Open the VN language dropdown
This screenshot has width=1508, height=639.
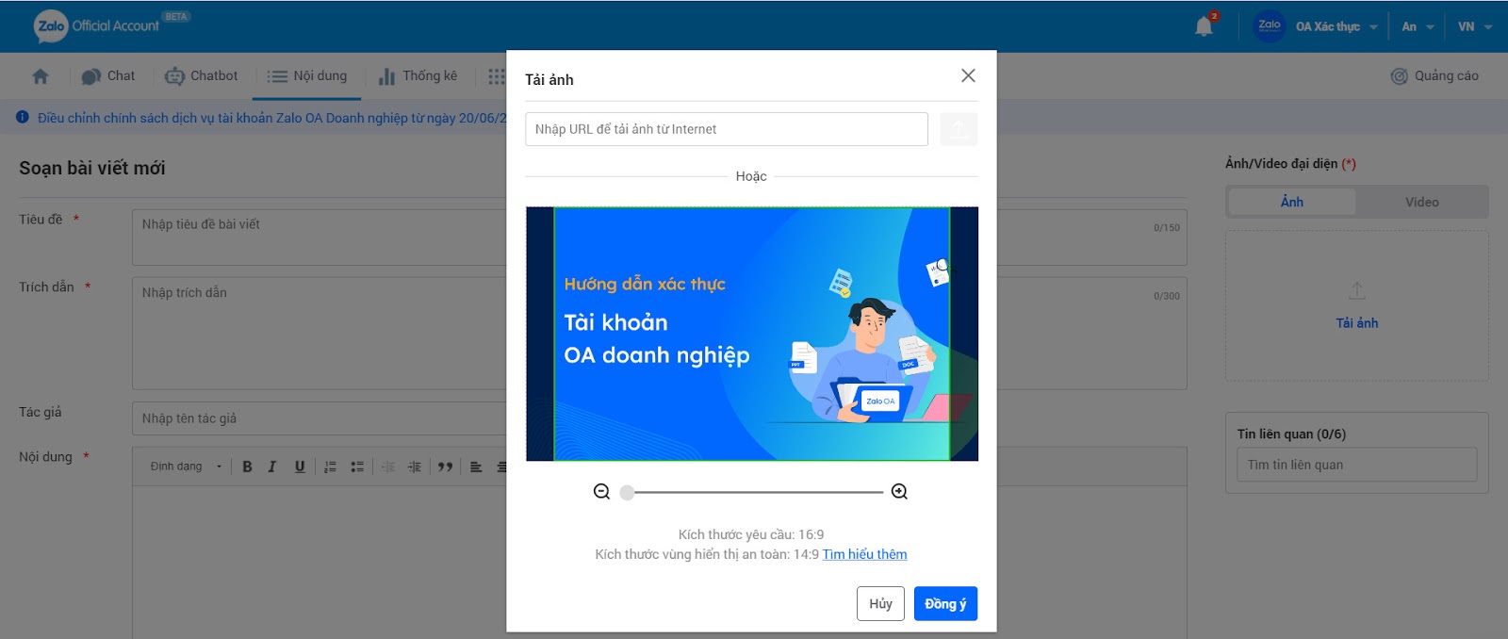point(1475,26)
